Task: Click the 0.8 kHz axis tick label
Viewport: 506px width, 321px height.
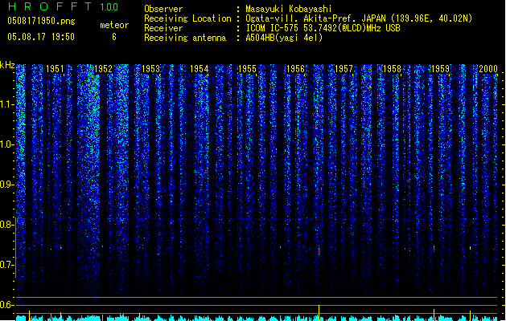Action: [6, 225]
